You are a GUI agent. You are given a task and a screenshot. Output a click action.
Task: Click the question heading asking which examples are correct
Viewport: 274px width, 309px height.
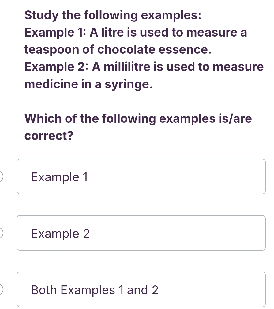click(138, 127)
